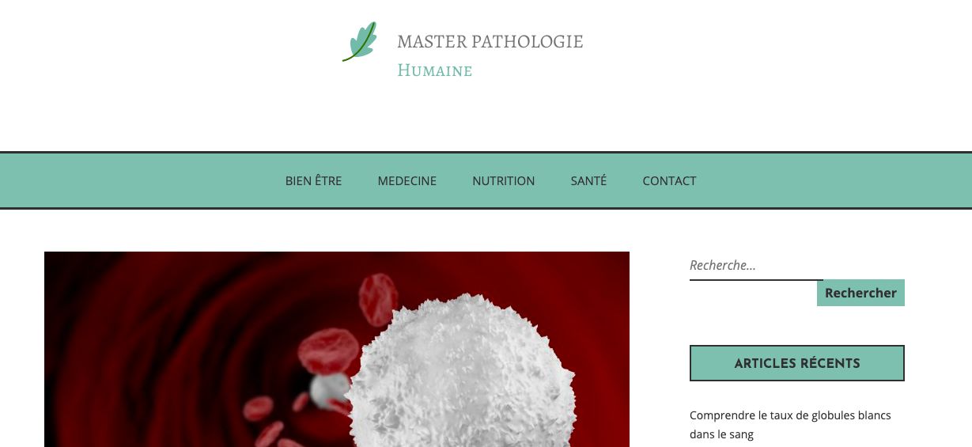Navigate to the Contact page
This screenshot has height=447, width=972.
669,181
